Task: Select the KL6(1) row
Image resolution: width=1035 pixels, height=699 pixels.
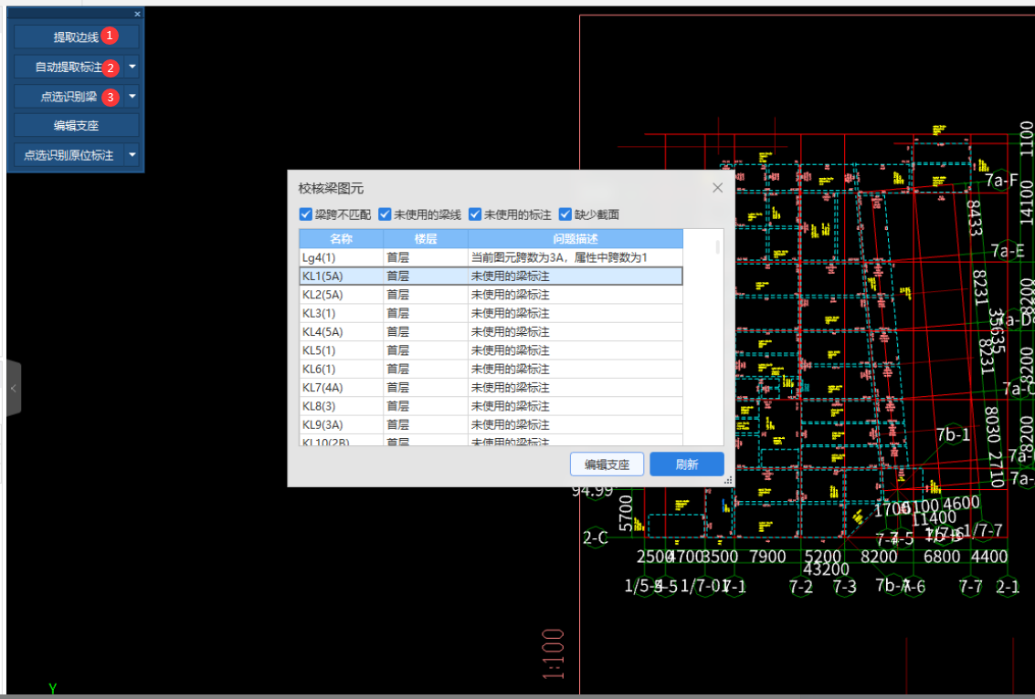Action: [491, 369]
